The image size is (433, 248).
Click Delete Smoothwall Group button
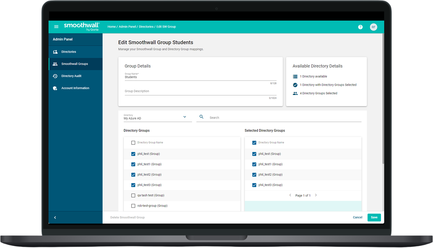[x=128, y=218]
